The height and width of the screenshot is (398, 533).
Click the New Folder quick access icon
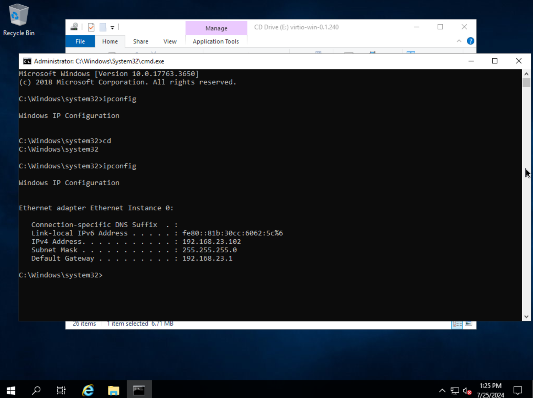(x=103, y=27)
